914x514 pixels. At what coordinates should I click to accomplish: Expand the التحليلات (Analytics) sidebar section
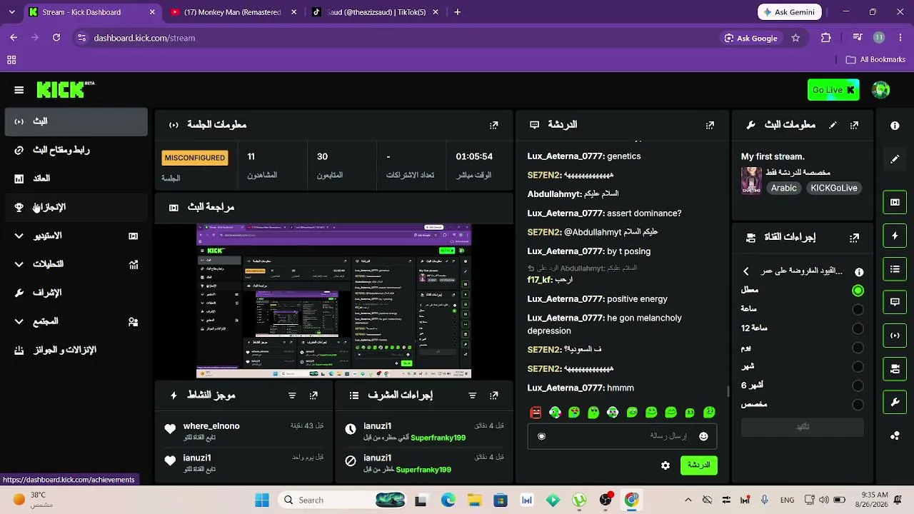pos(76,264)
